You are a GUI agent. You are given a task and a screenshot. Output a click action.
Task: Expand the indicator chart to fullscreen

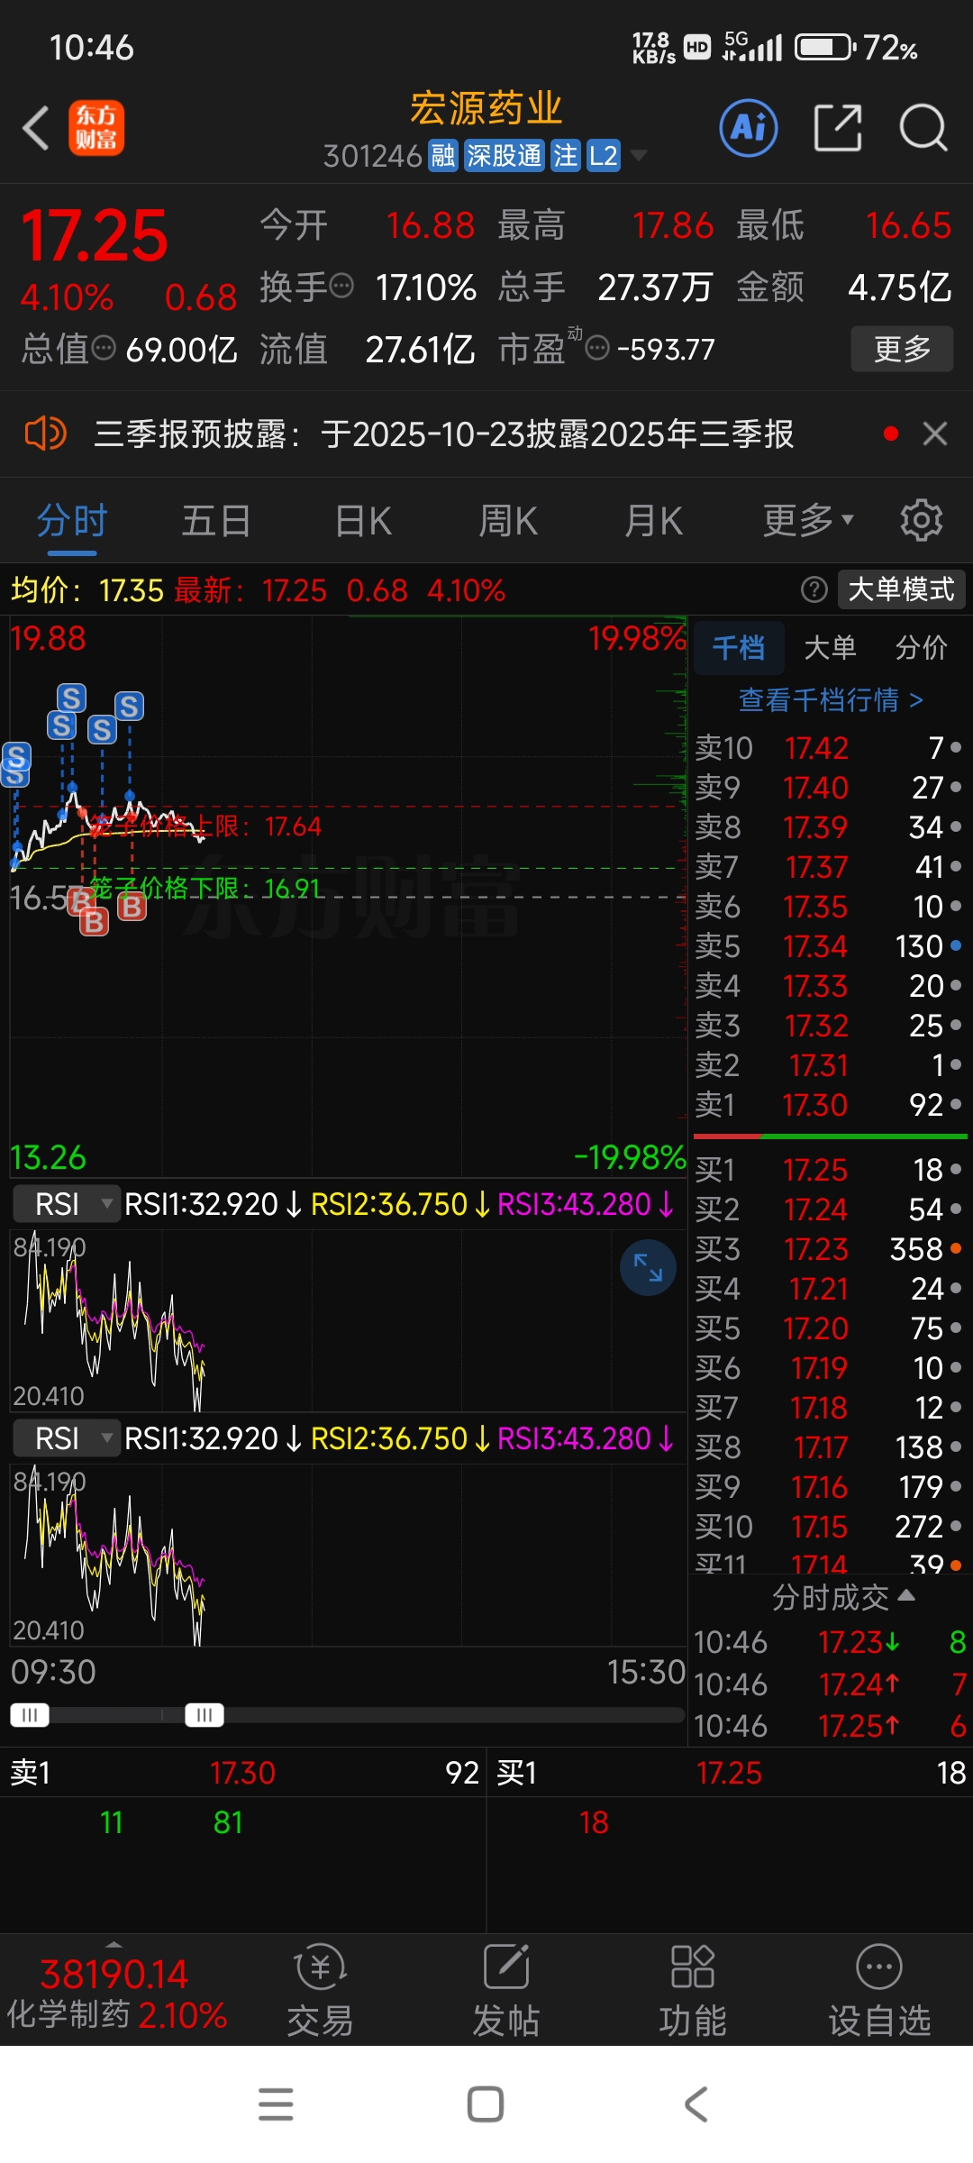(x=648, y=1267)
